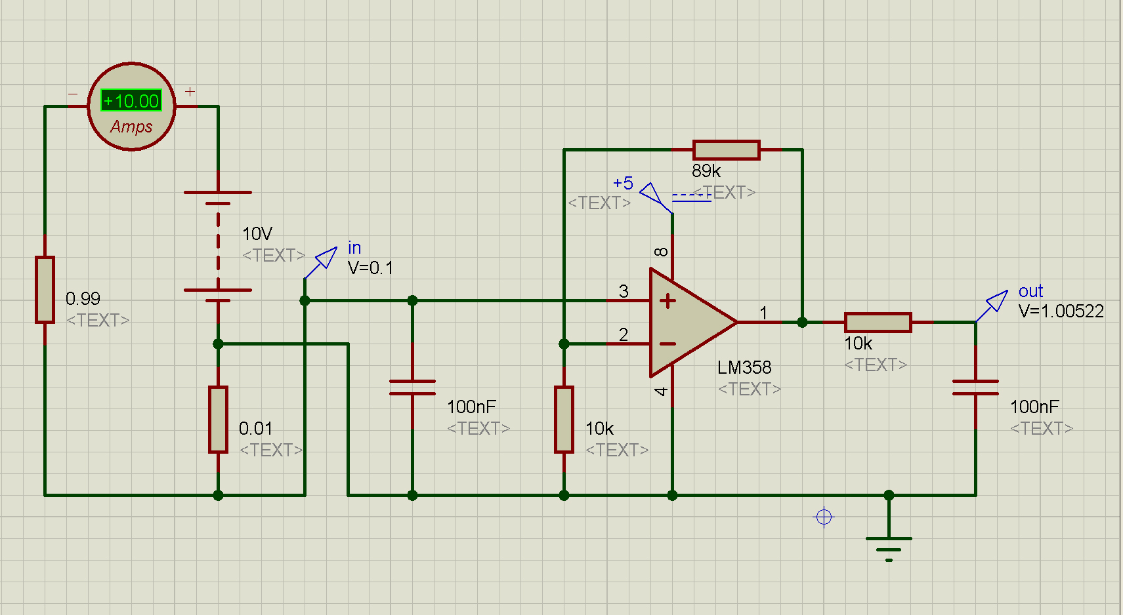1123x615 pixels.
Task: Select the 10k output series resistor body
Action: click(x=878, y=323)
